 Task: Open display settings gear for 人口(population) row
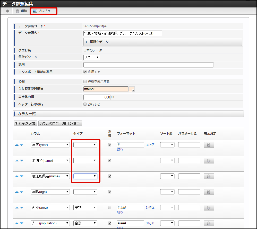tap(209, 223)
